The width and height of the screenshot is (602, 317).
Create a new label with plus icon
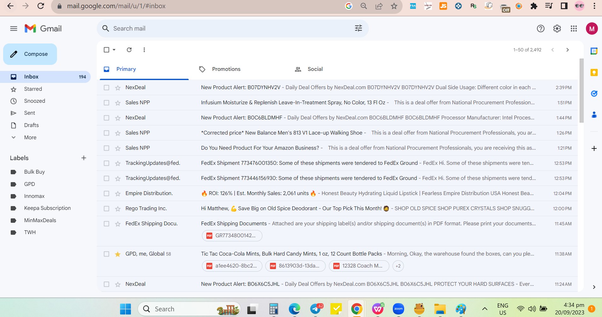pyautogui.click(x=84, y=158)
